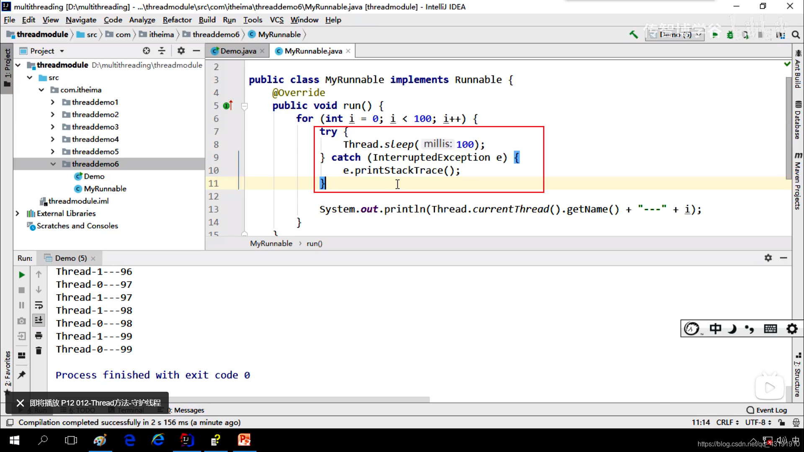The width and height of the screenshot is (804, 452).
Task: Open Windows Start menu on taskbar
Action: 14,440
